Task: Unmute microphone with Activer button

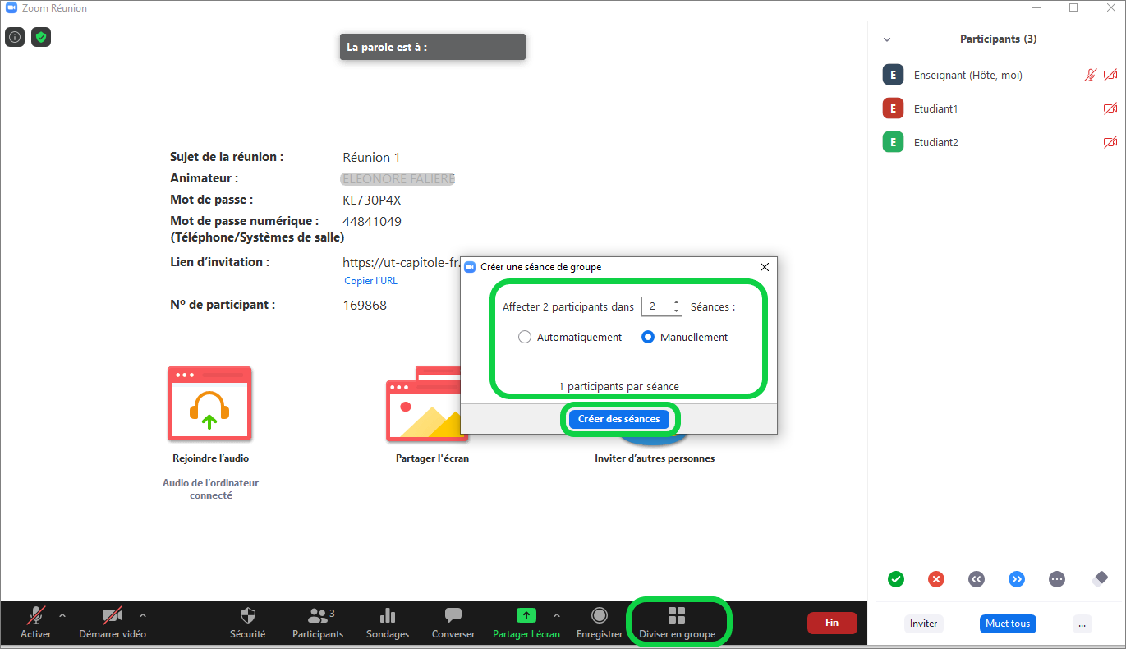Action: click(x=36, y=624)
